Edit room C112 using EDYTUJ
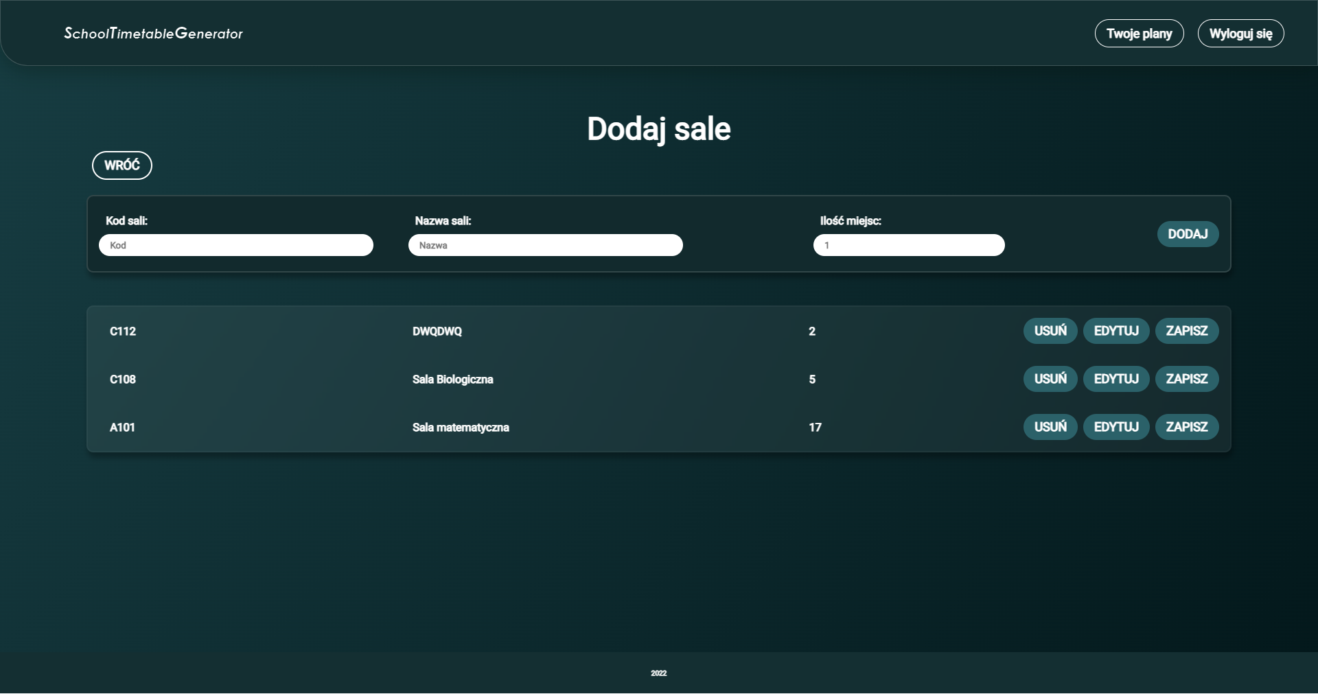The height and width of the screenshot is (694, 1318). pos(1116,331)
